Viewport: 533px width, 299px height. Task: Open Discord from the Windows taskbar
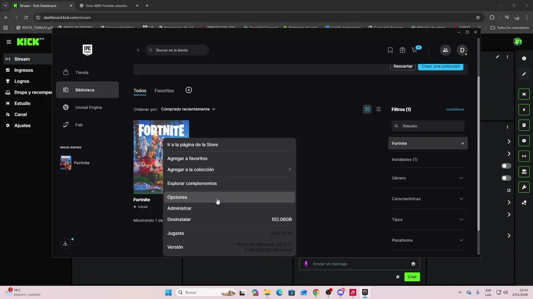click(340, 292)
